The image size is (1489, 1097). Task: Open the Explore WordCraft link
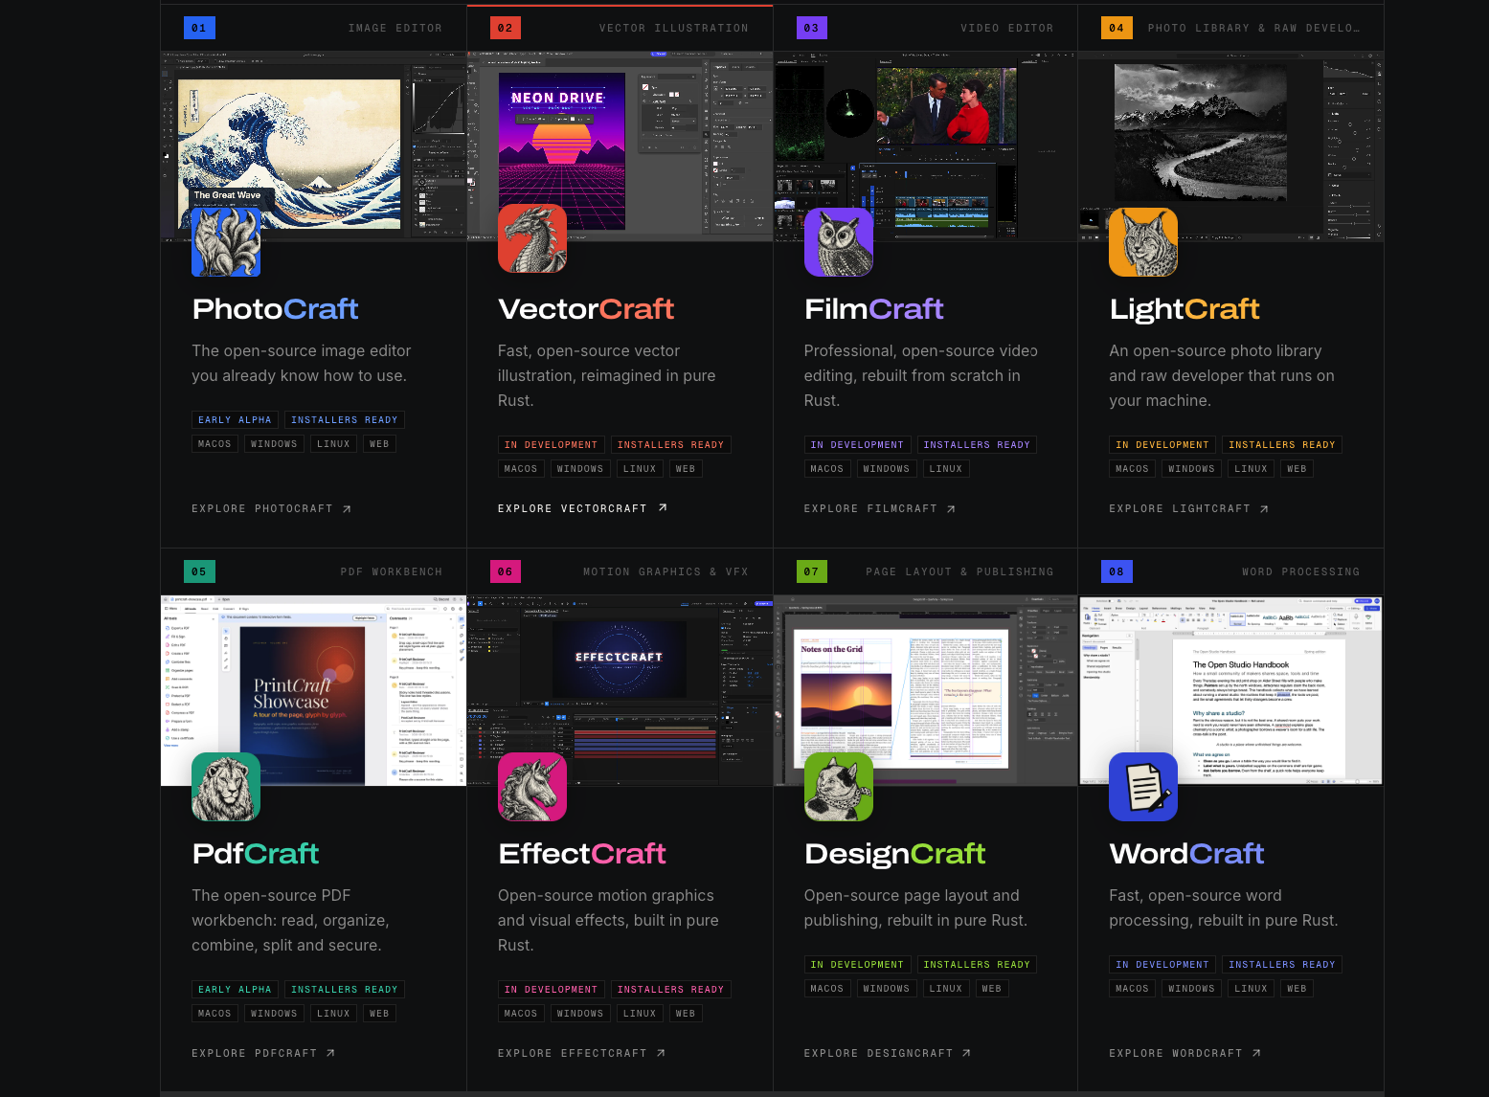point(1185,1053)
